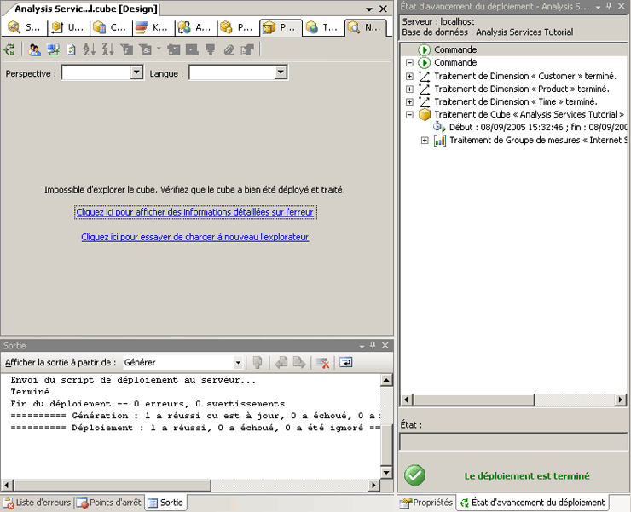Open the Sortie panel window position menu arrow

[x=362, y=346]
